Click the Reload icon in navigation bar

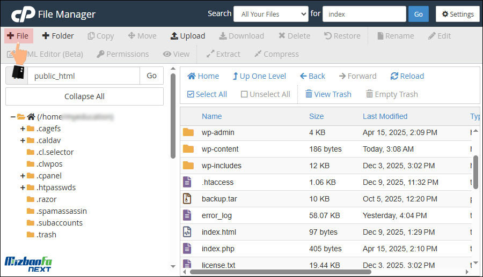coord(394,76)
